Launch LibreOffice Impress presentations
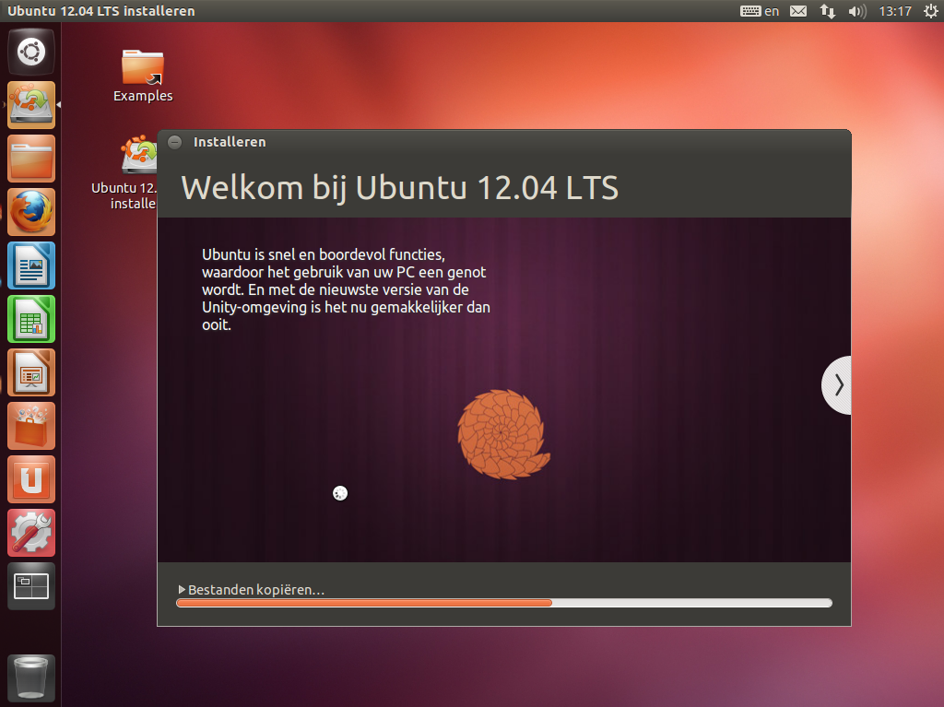 (31, 372)
